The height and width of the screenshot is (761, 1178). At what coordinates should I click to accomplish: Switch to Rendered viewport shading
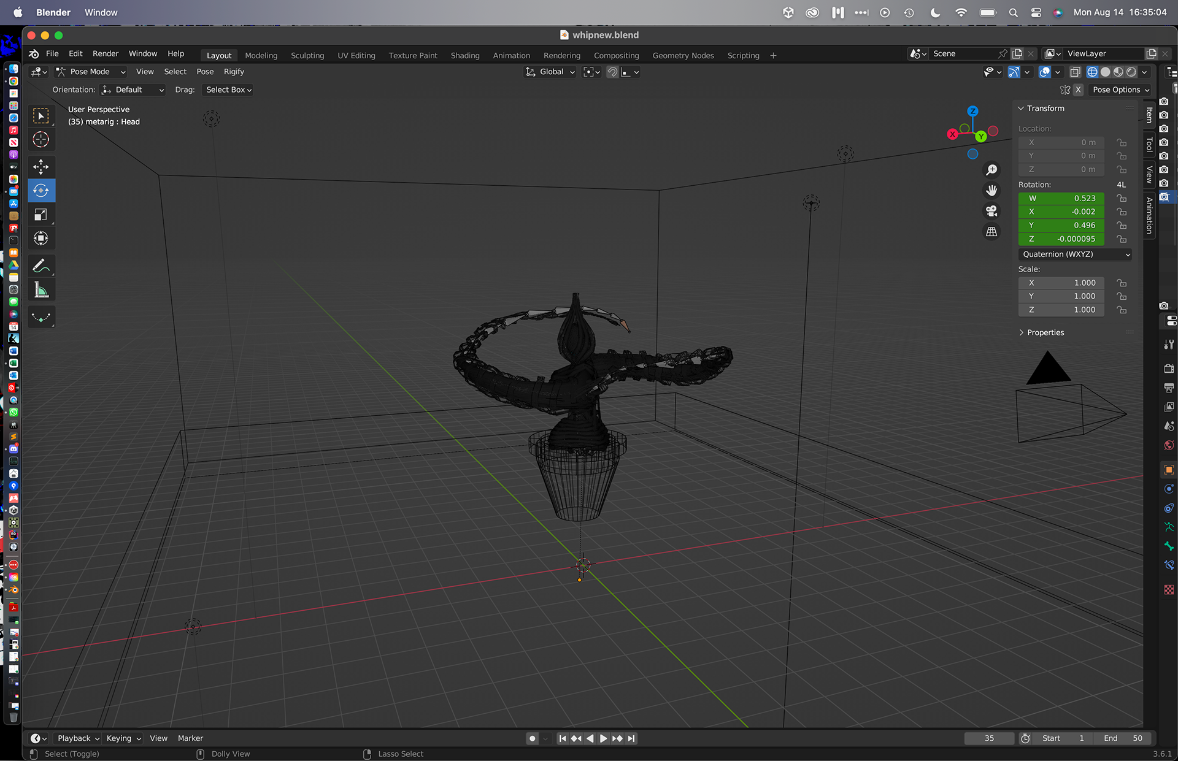coord(1131,72)
